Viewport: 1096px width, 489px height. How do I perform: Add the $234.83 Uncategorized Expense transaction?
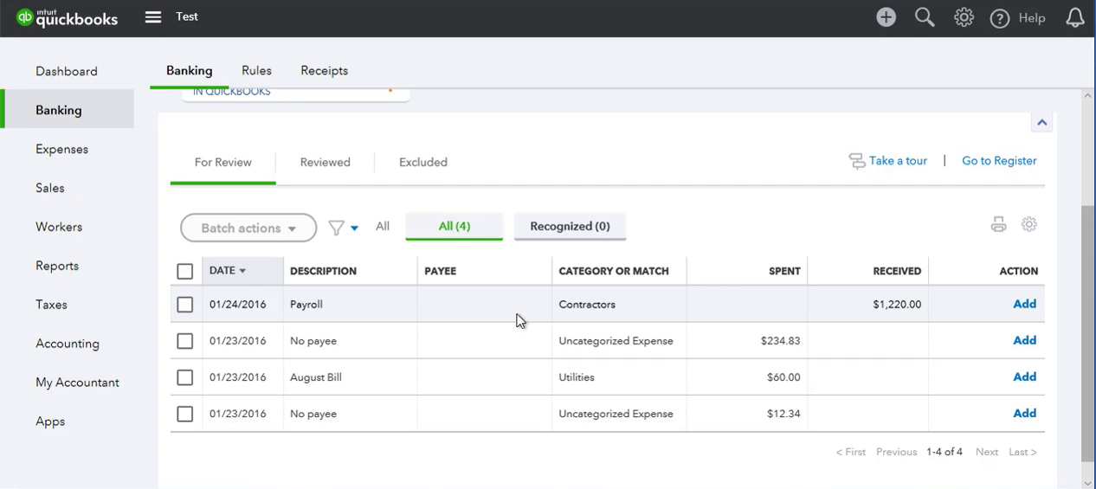(1024, 340)
